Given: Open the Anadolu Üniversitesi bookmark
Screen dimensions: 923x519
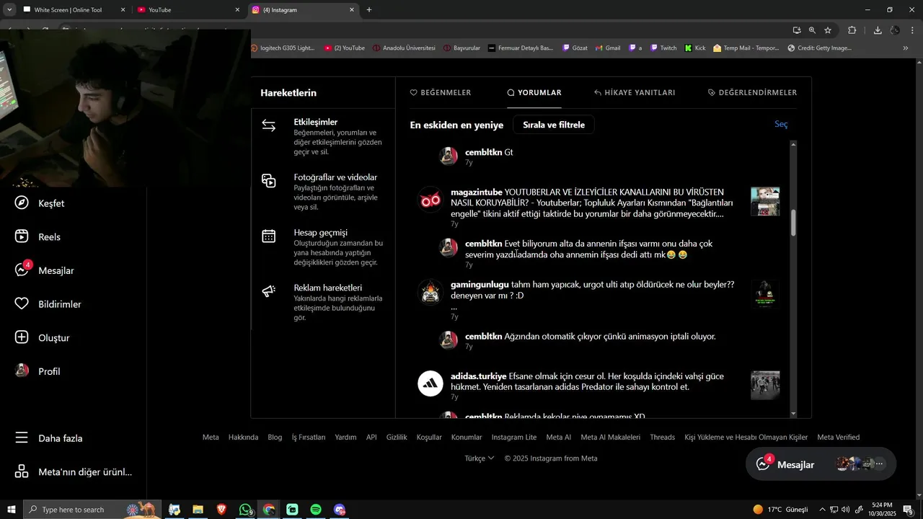Looking at the screenshot, I should 404,48.
